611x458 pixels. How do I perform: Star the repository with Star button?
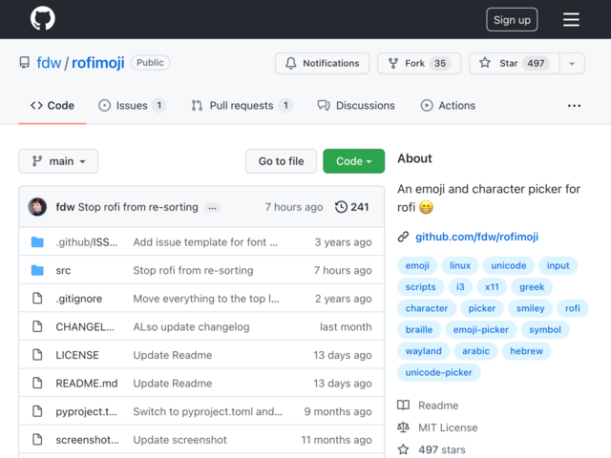point(514,63)
